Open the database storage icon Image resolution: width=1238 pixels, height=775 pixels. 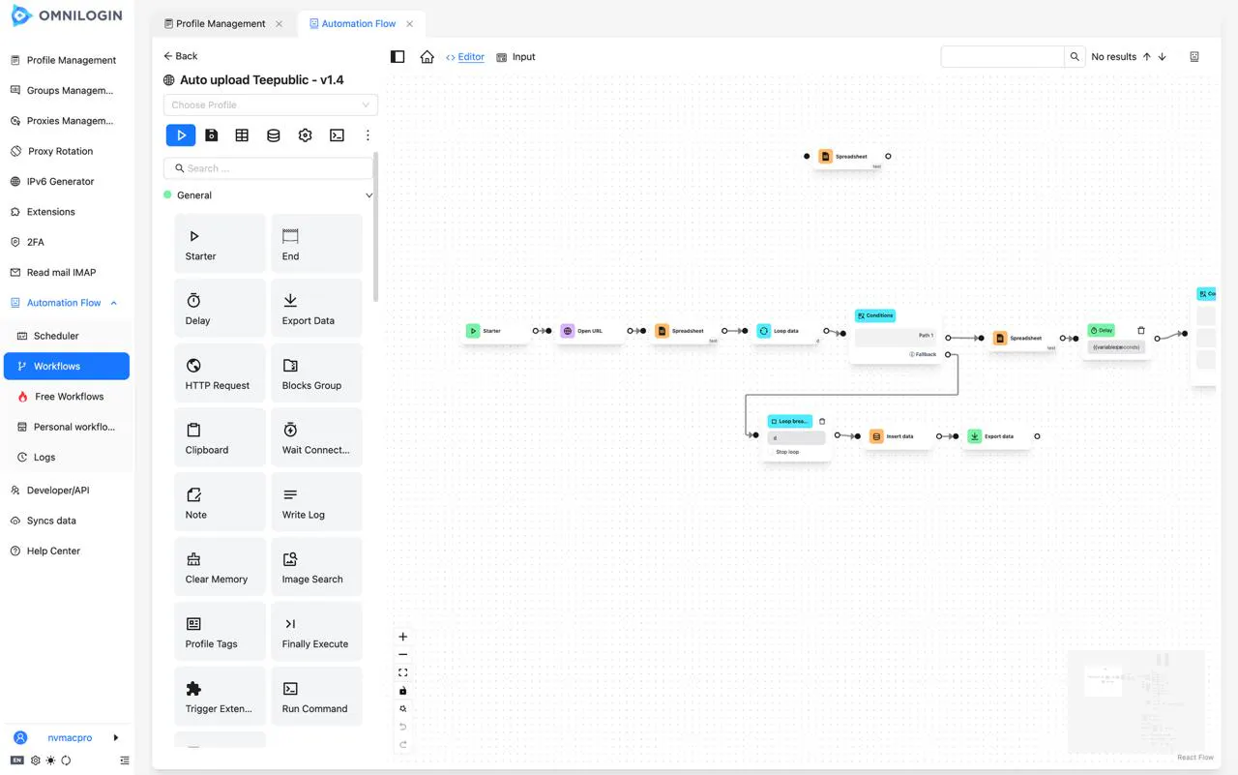[274, 135]
